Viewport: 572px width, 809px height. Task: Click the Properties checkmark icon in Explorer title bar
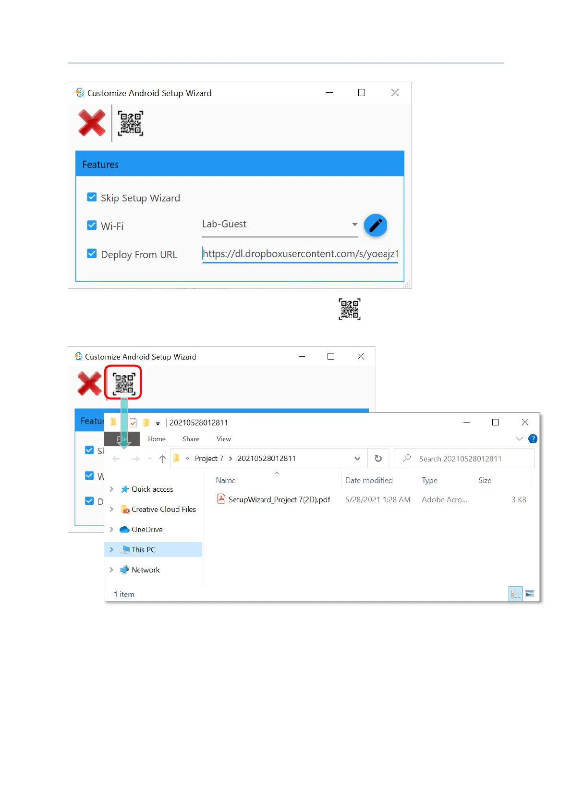(133, 423)
